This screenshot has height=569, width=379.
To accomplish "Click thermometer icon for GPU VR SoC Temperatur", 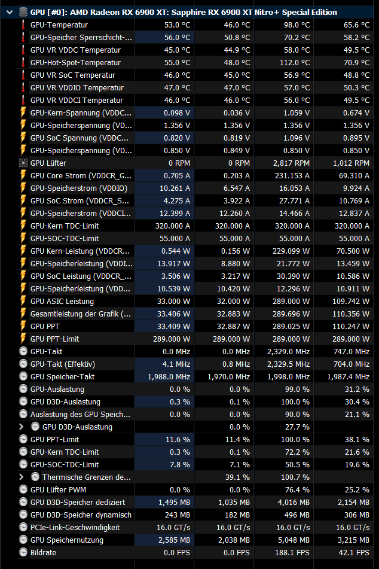I will coord(23,75).
